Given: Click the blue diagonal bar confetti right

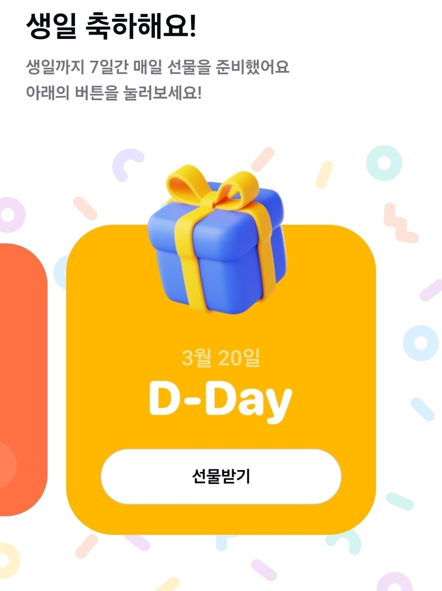Looking at the screenshot, I should (422, 409).
